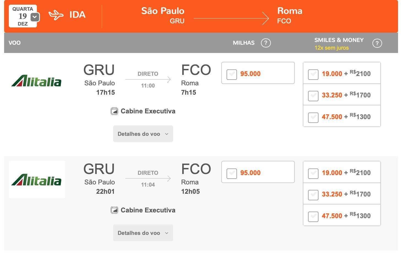Click the 12x sem juros link

331,48
